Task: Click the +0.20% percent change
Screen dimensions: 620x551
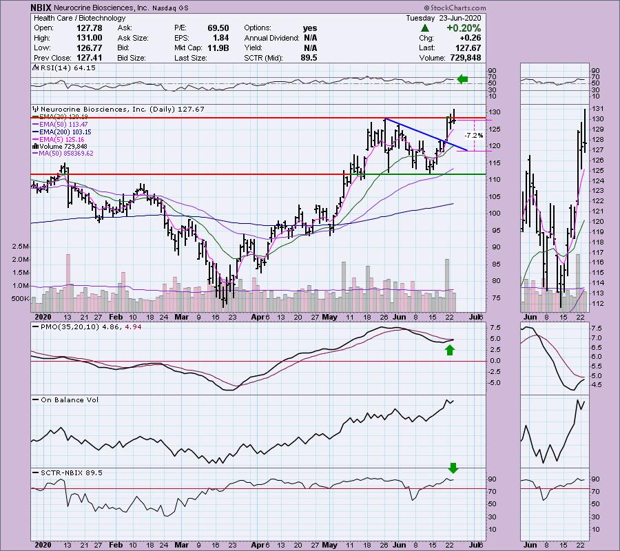Action: (464, 28)
